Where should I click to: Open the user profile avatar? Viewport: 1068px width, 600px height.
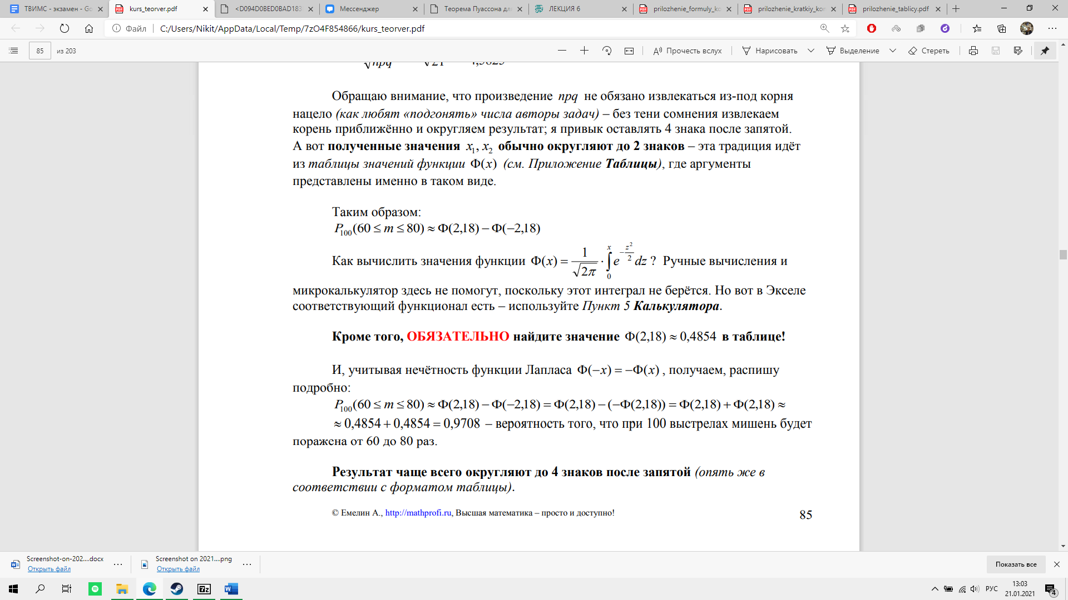click(1027, 28)
